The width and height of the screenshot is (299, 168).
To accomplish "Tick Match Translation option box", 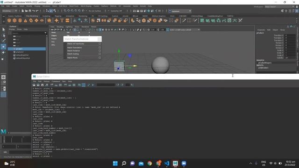I will pos(100,48).
